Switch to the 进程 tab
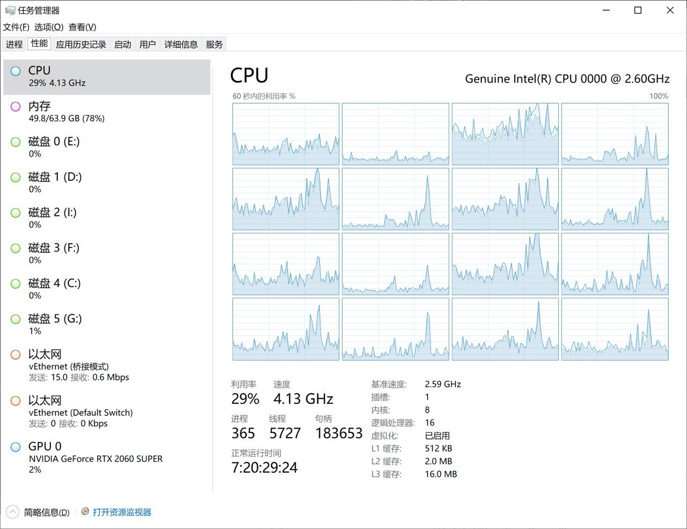Viewport: 687px width, 529px height. pyautogui.click(x=14, y=45)
